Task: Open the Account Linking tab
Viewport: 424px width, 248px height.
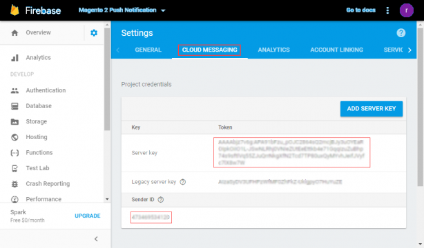Action: pyautogui.click(x=337, y=50)
